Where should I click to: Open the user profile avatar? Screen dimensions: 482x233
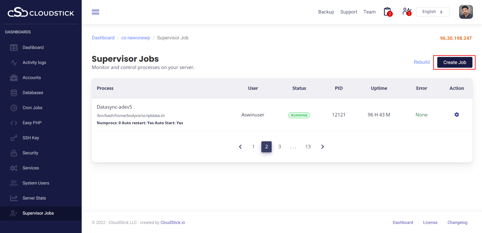click(466, 12)
